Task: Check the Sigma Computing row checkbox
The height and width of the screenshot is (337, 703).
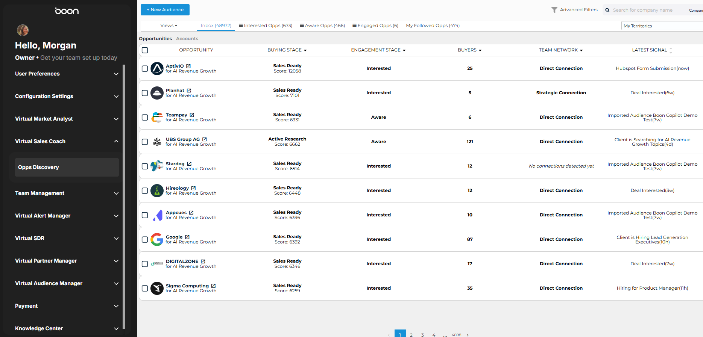Action: point(145,288)
